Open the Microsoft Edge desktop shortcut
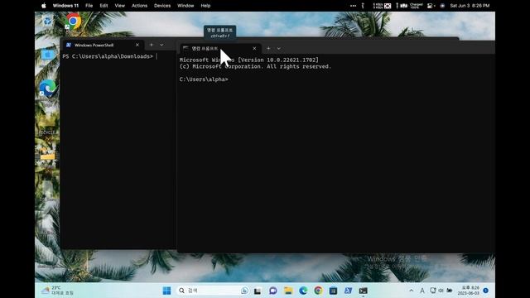530x298 pixels. coord(48,89)
